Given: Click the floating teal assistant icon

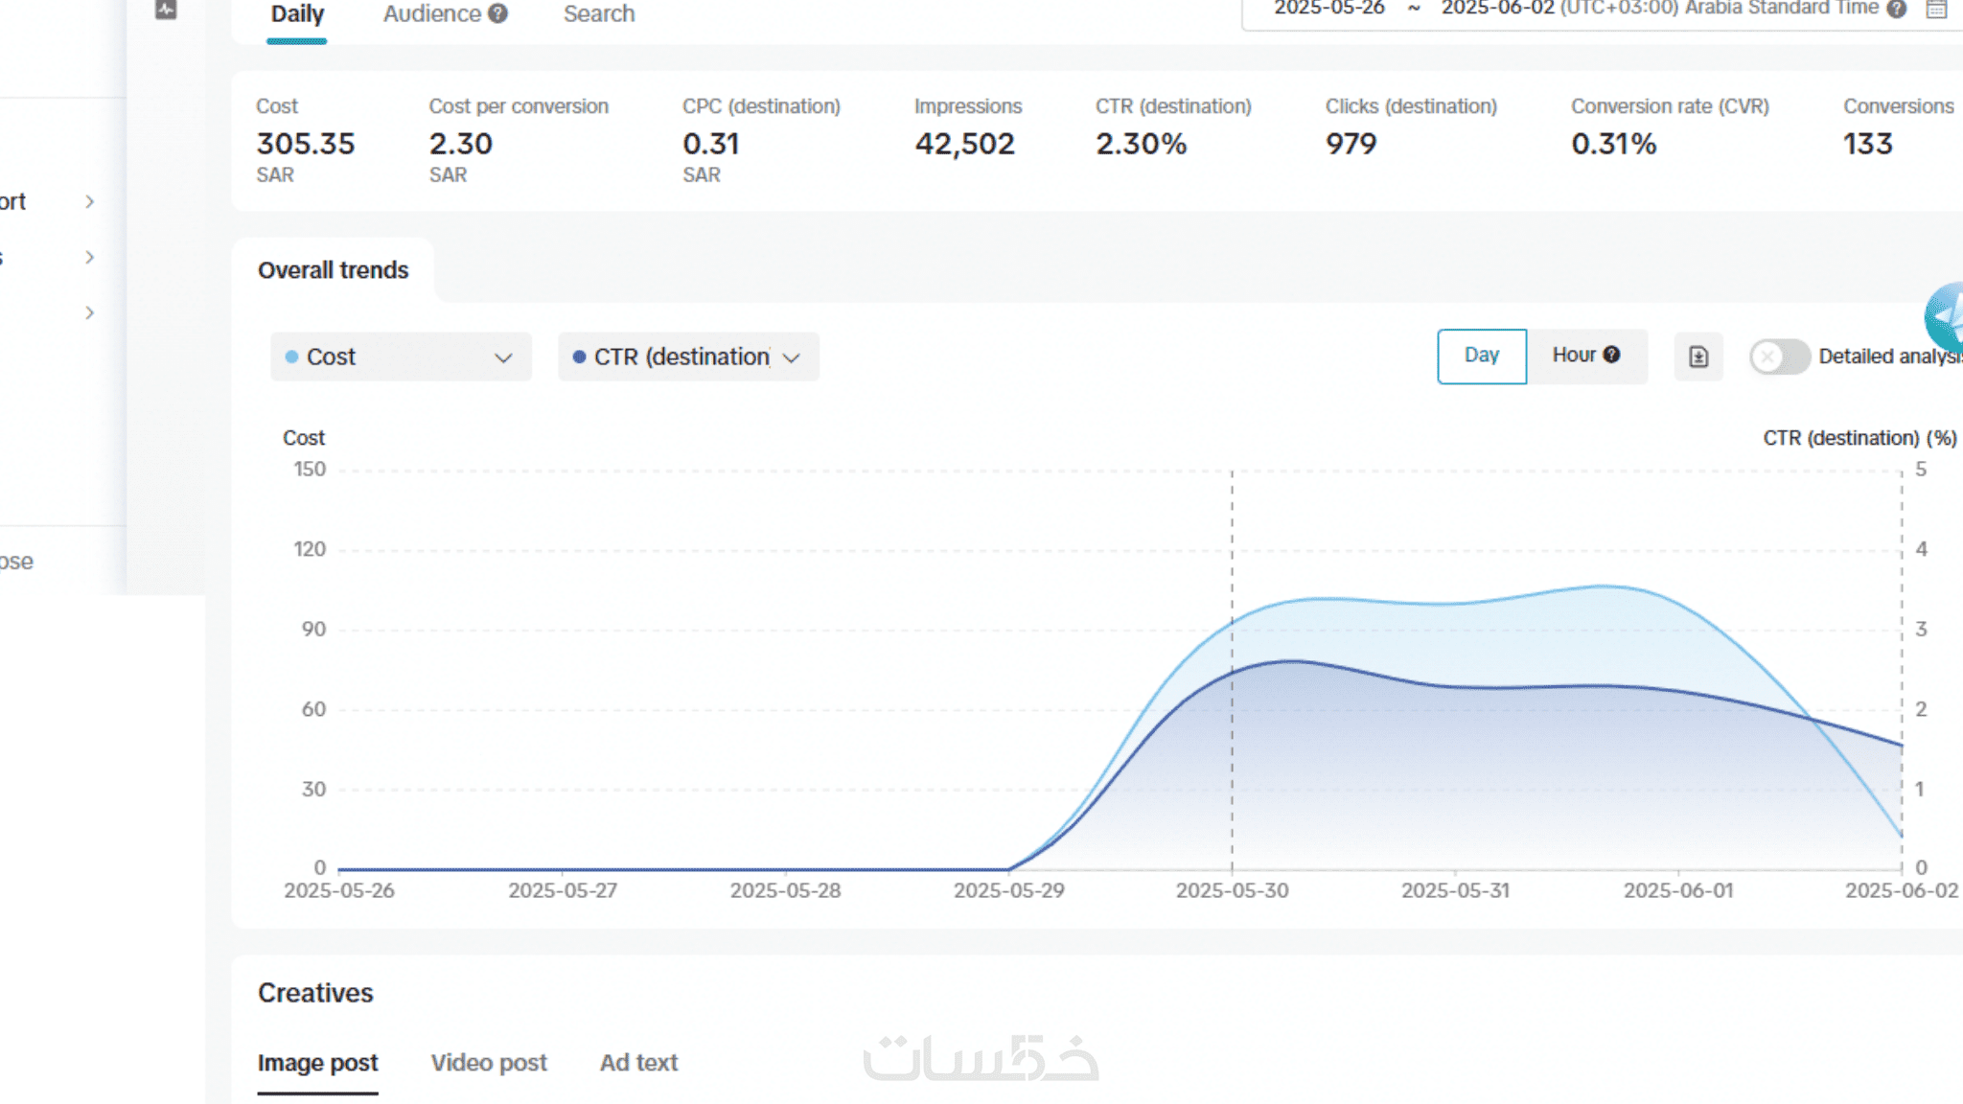Looking at the screenshot, I should 1946,316.
